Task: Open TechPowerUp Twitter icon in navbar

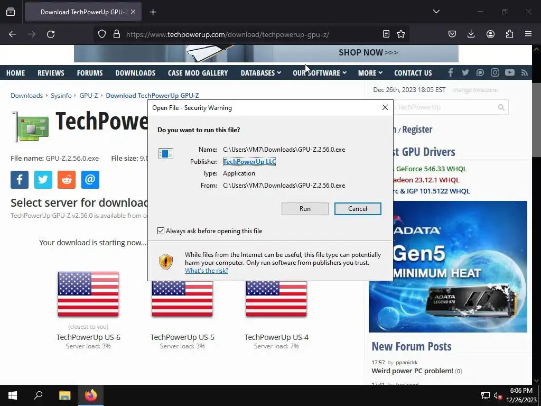Action: pos(465,72)
